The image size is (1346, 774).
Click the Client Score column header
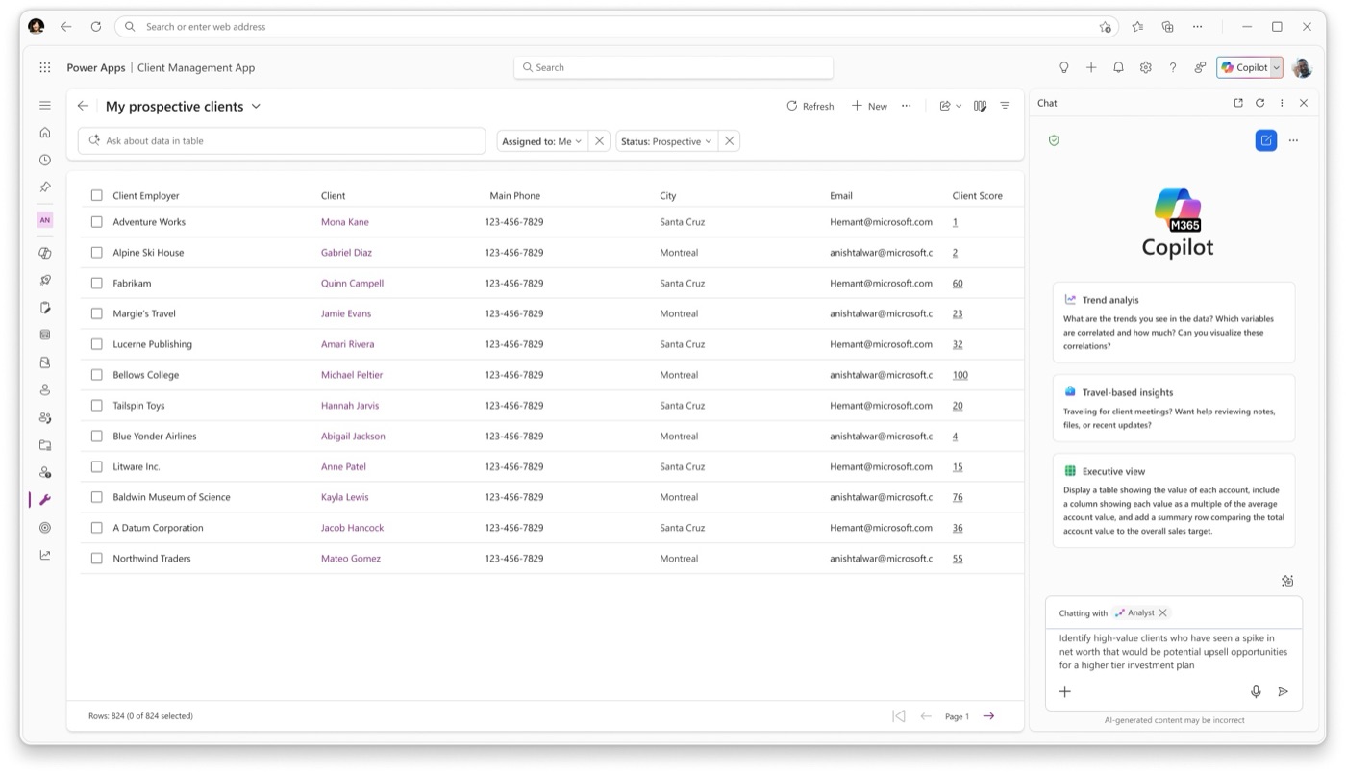[978, 196]
